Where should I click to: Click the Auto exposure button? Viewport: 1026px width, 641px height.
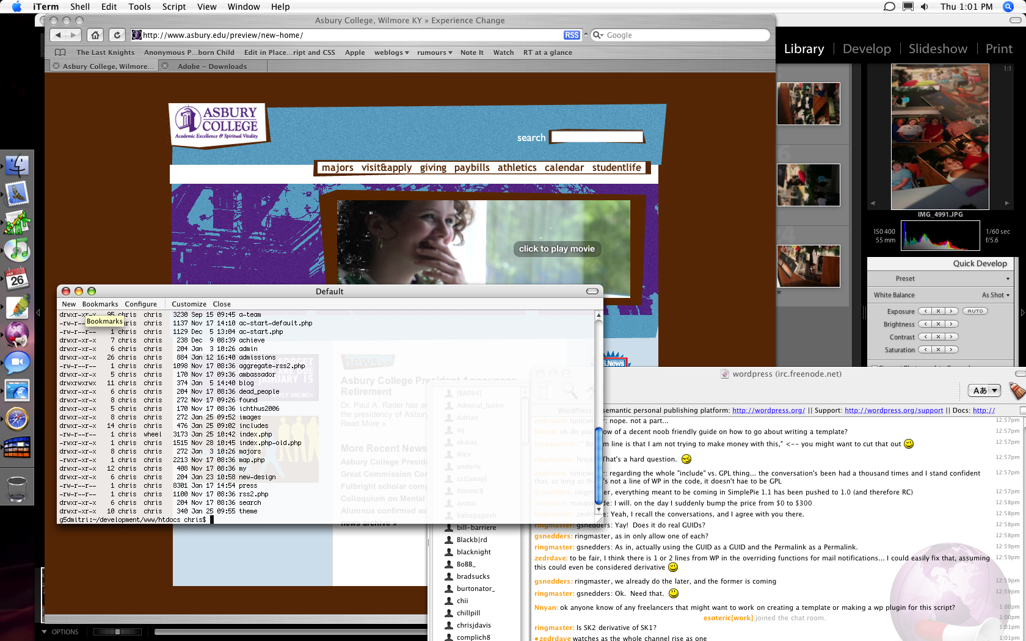(x=975, y=311)
